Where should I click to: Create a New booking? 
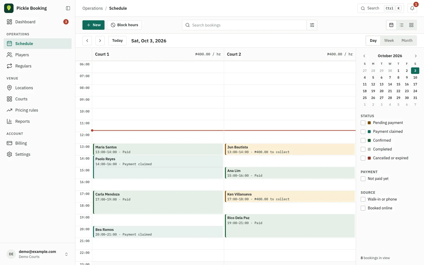(93, 25)
